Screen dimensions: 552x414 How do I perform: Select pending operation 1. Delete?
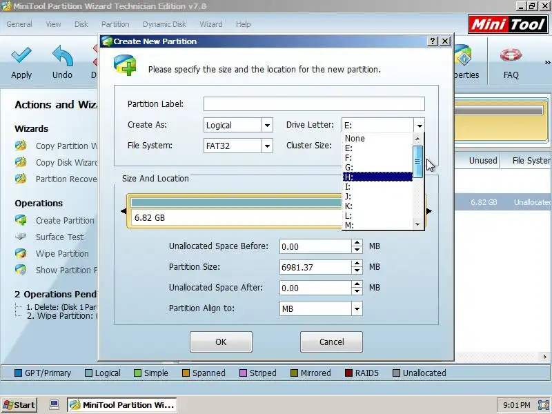(61, 307)
